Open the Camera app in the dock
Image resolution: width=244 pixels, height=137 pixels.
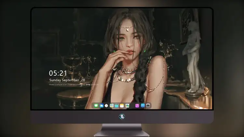pos(148,106)
